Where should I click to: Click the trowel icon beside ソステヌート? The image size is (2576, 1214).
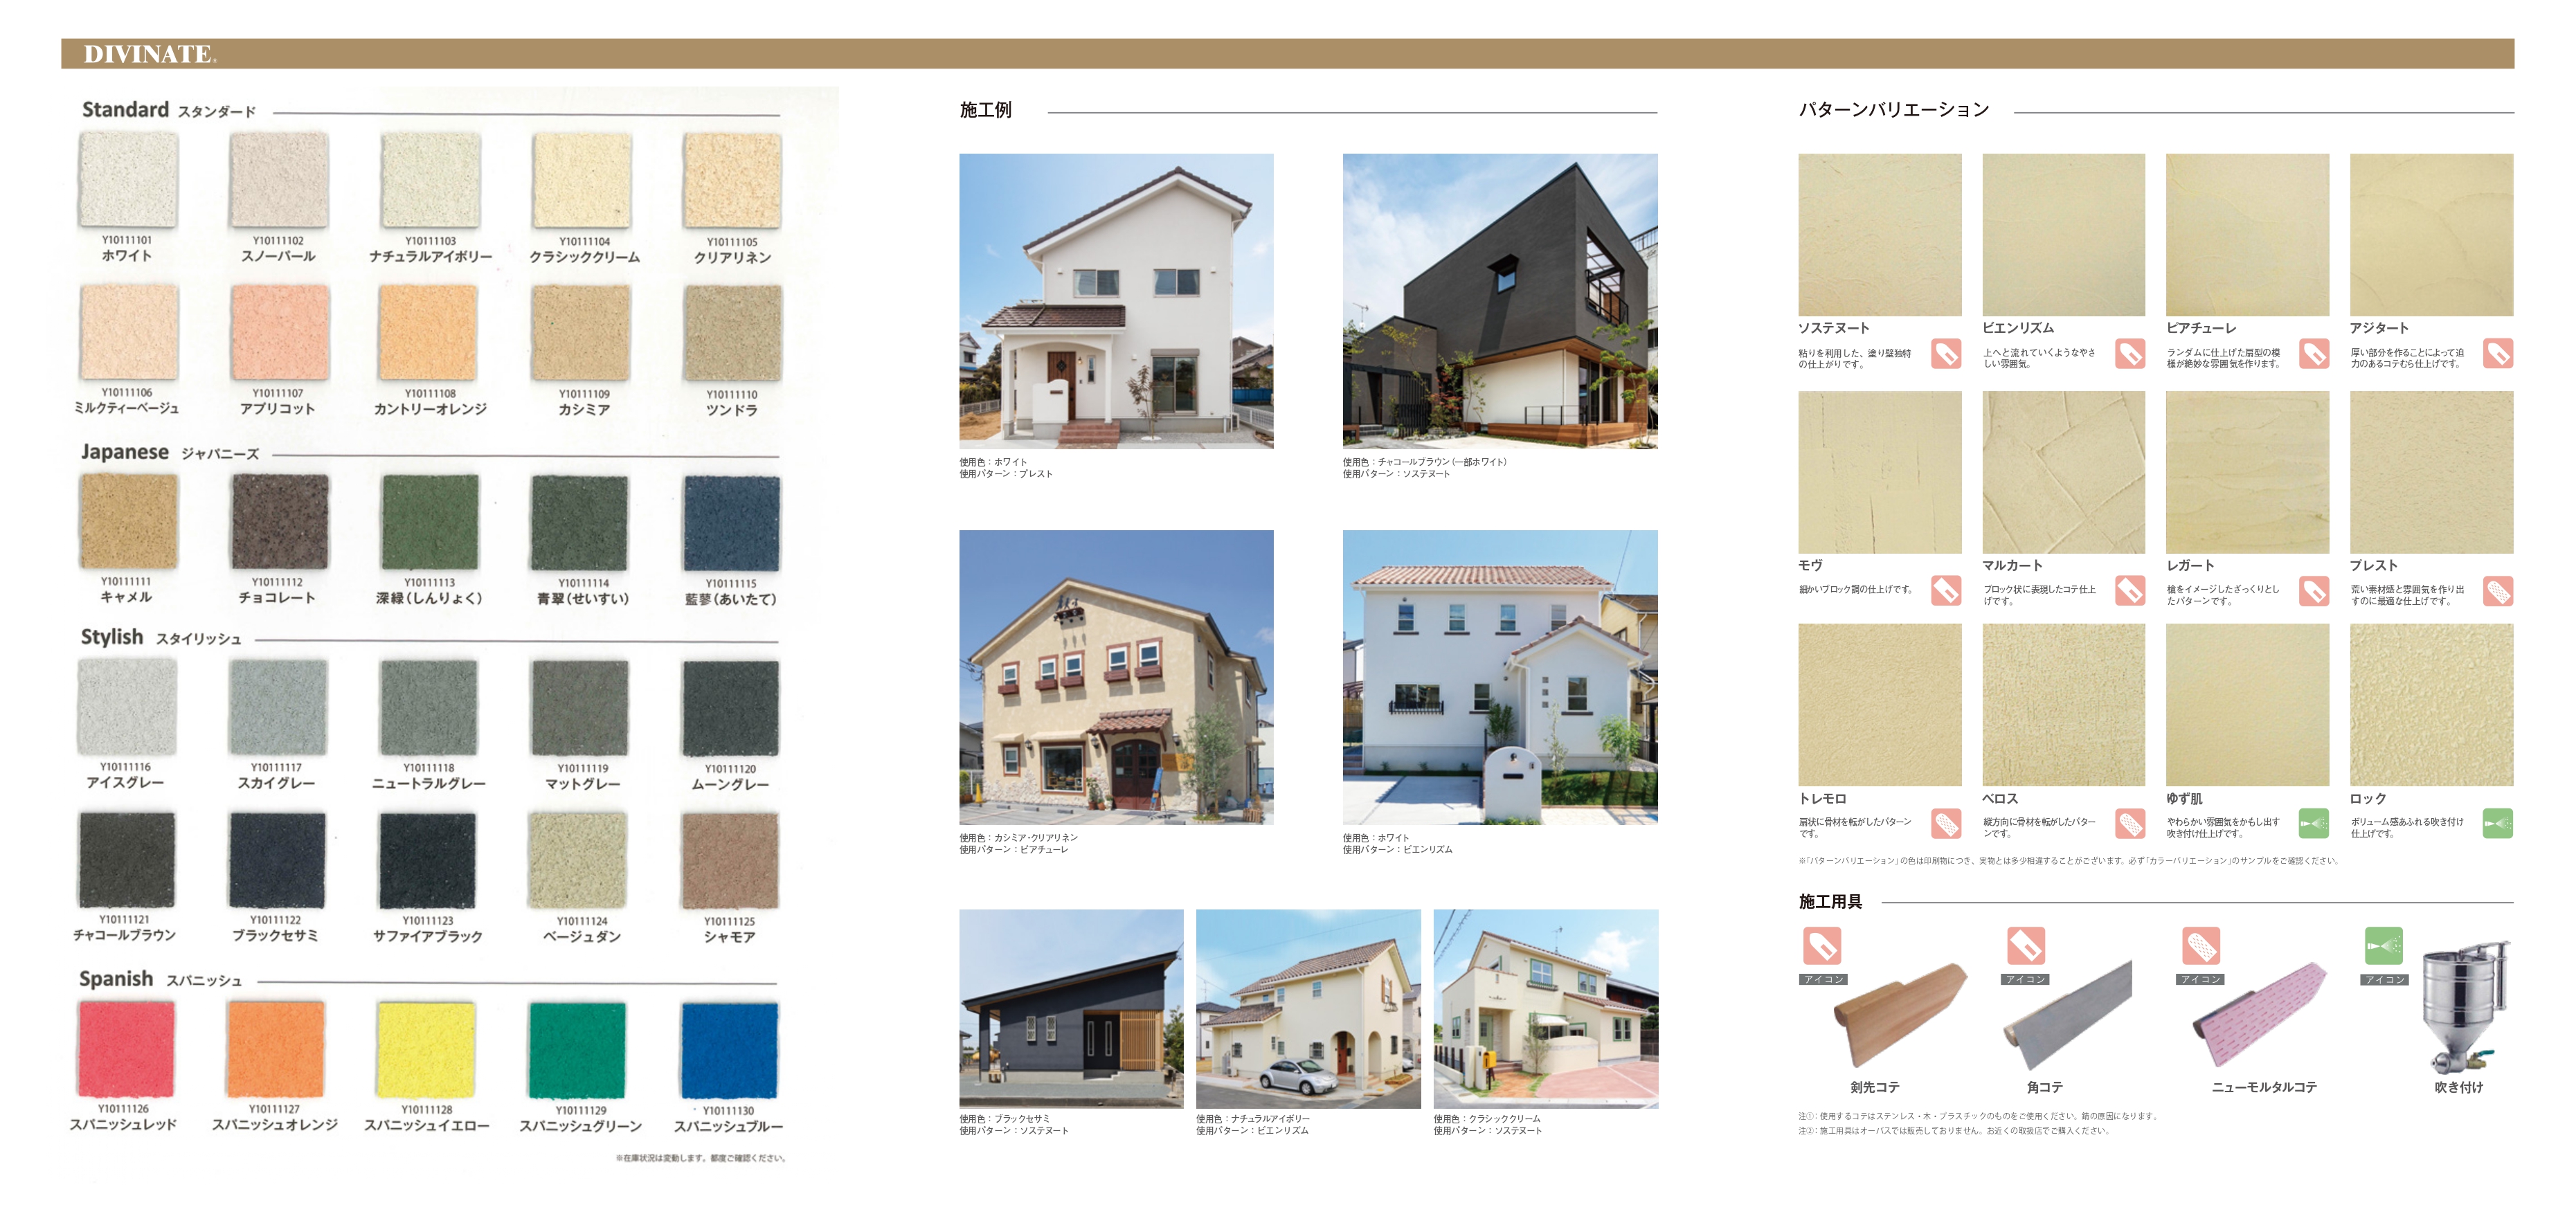1945,354
